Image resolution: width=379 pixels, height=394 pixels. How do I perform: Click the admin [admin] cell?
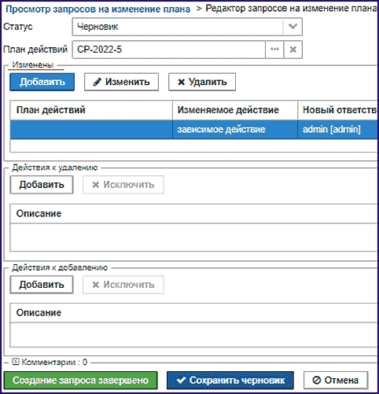337,130
